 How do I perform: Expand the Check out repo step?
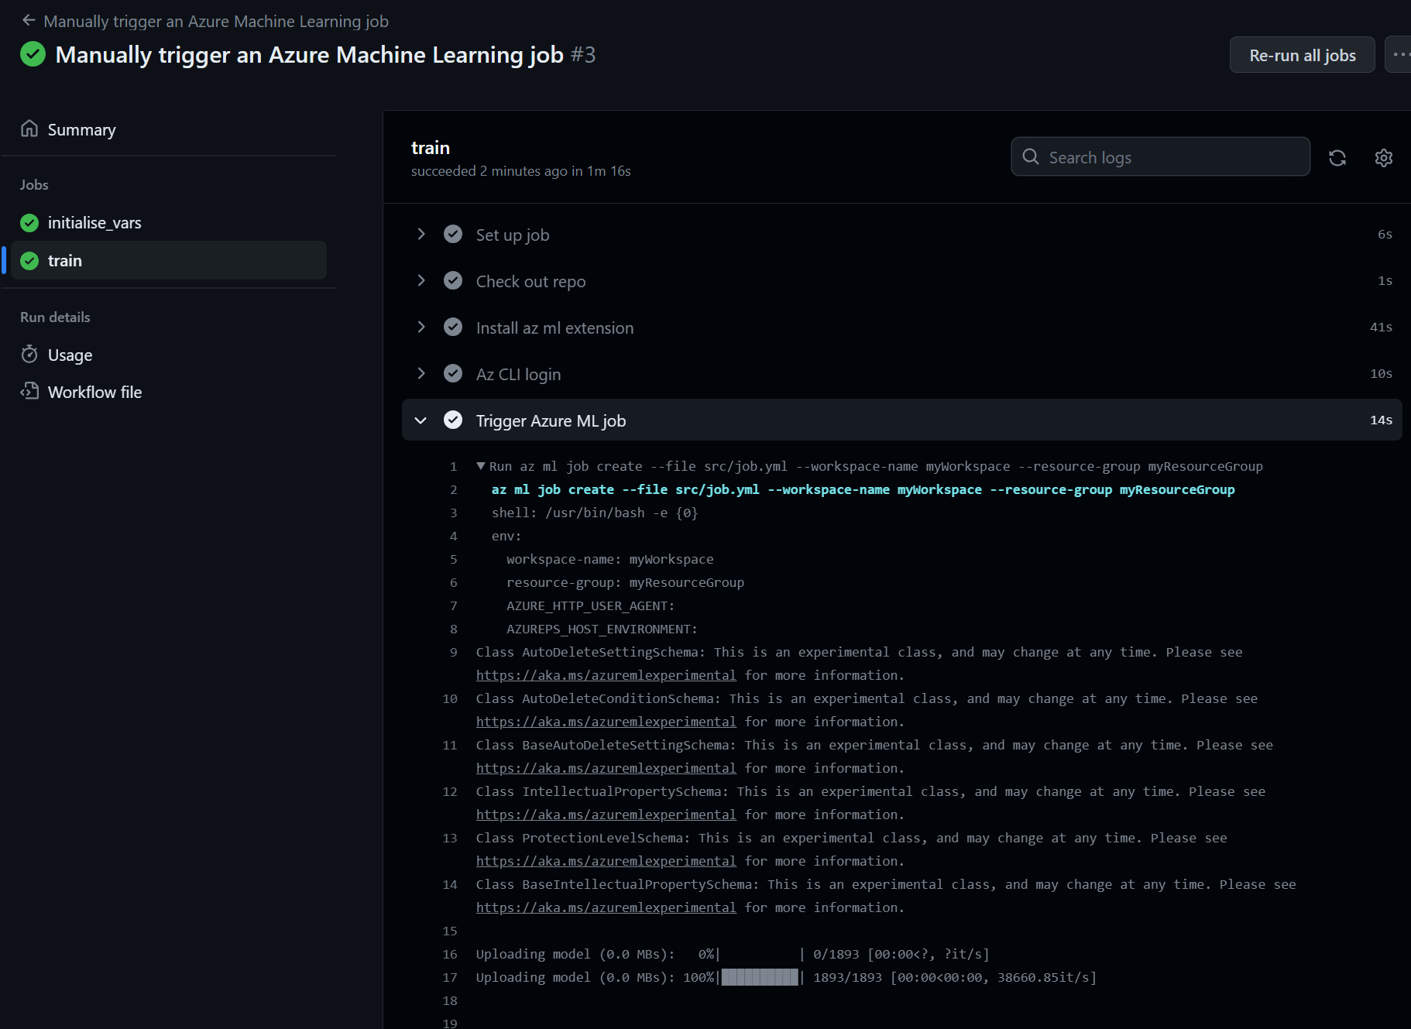[421, 280]
